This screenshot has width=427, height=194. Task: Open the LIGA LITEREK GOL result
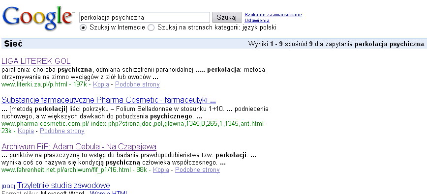(36, 61)
